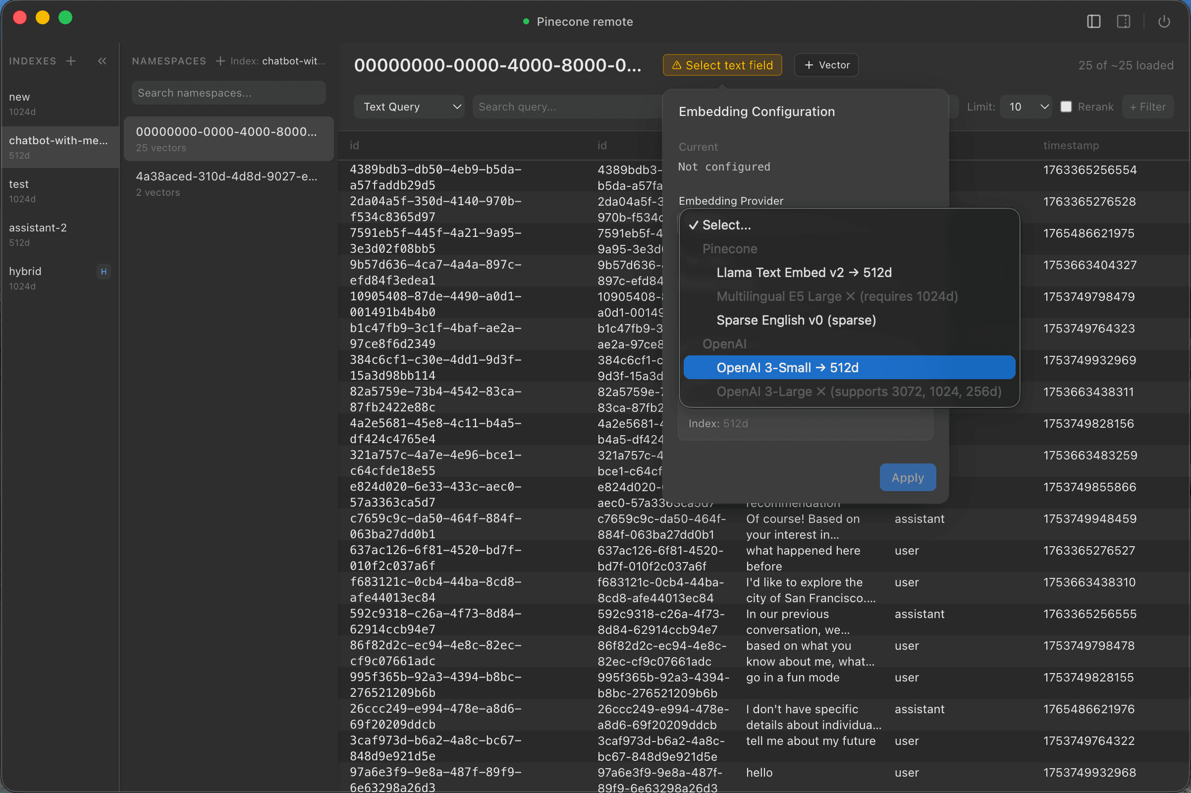Open the 4a38aced namespace with 2 vectors
The image size is (1191, 793).
coord(226,183)
